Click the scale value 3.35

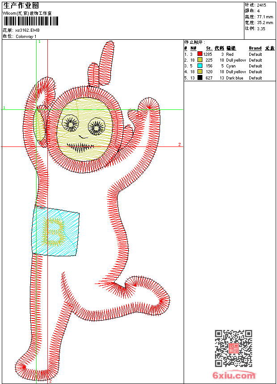(x=261, y=29)
